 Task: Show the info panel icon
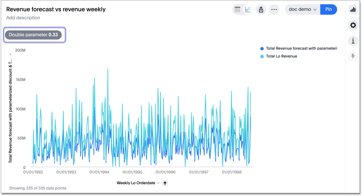point(353,41)
